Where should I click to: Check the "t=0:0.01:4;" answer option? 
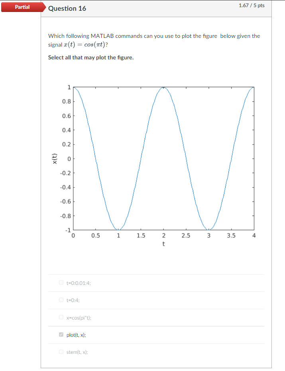pyautogui.click(x=61, y=283)
